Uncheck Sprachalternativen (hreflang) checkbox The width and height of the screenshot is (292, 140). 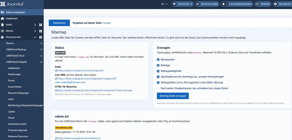pyautogui.click(x=158, y=77)
